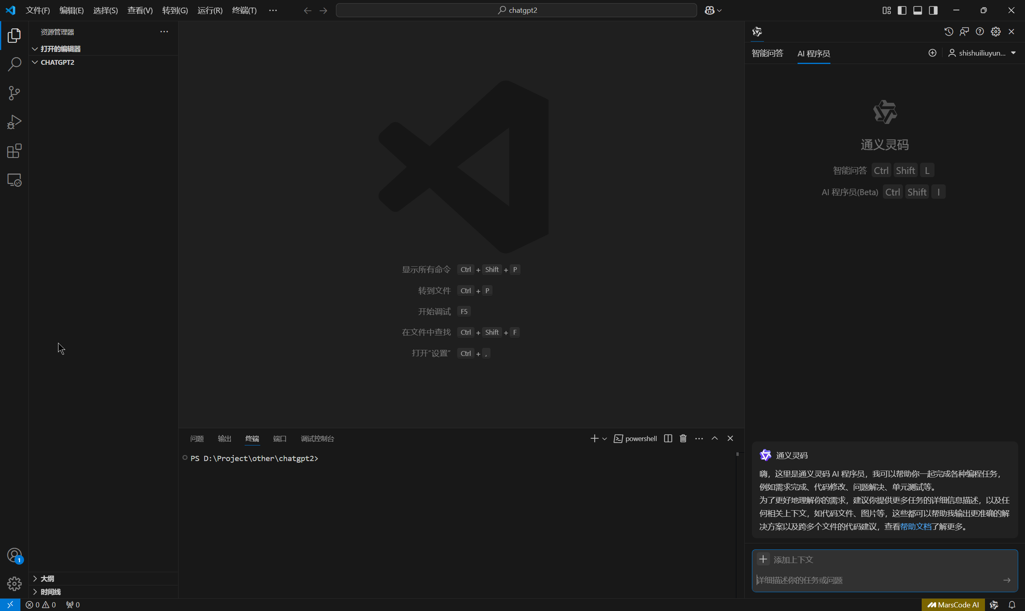The width and height of the screenshot is (1025, 611).
Task: Toggle the secondary side bar visibility
Action: click(x=933, y=10)
